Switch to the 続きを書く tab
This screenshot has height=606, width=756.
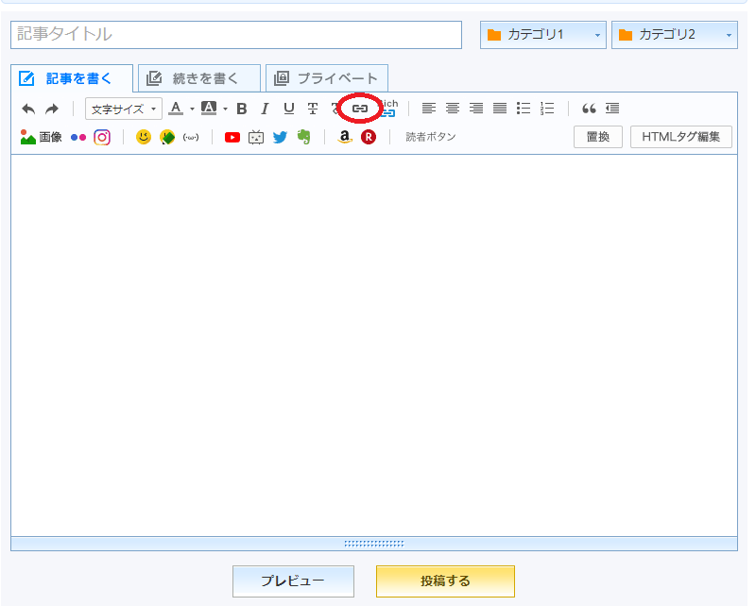[199, 78]
